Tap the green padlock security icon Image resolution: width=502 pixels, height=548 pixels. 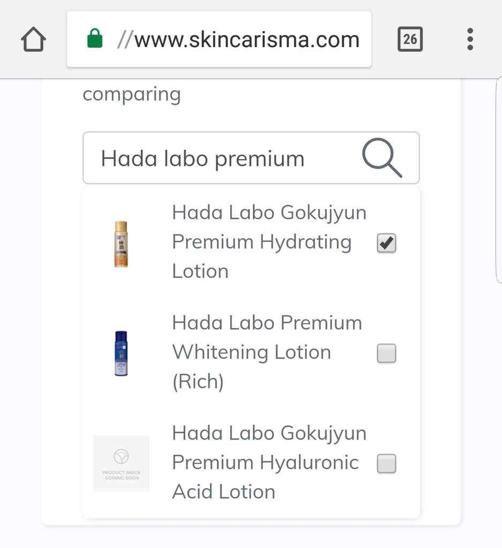[x=95, y=39]
